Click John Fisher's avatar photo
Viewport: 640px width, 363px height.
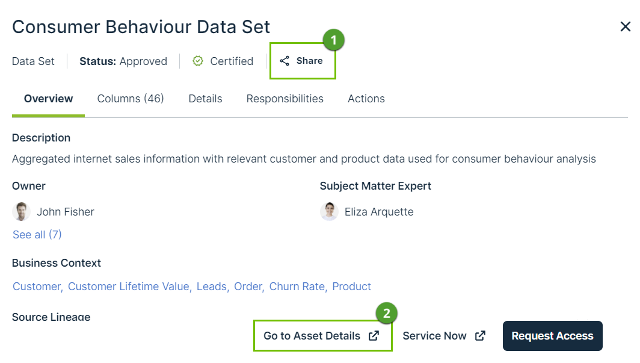[21, 211]
